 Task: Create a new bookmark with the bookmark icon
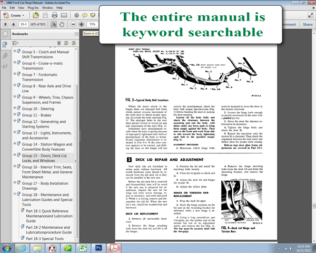point(66,43)
